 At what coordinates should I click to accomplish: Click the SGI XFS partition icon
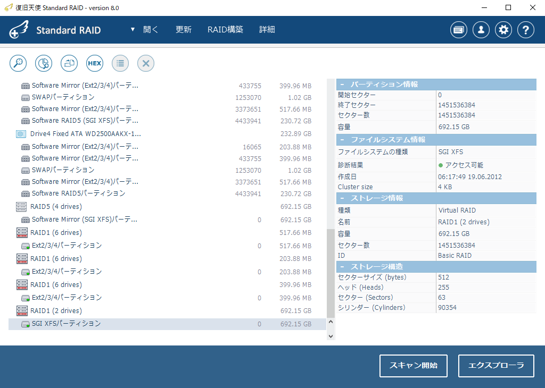click(x=26, y=324)
